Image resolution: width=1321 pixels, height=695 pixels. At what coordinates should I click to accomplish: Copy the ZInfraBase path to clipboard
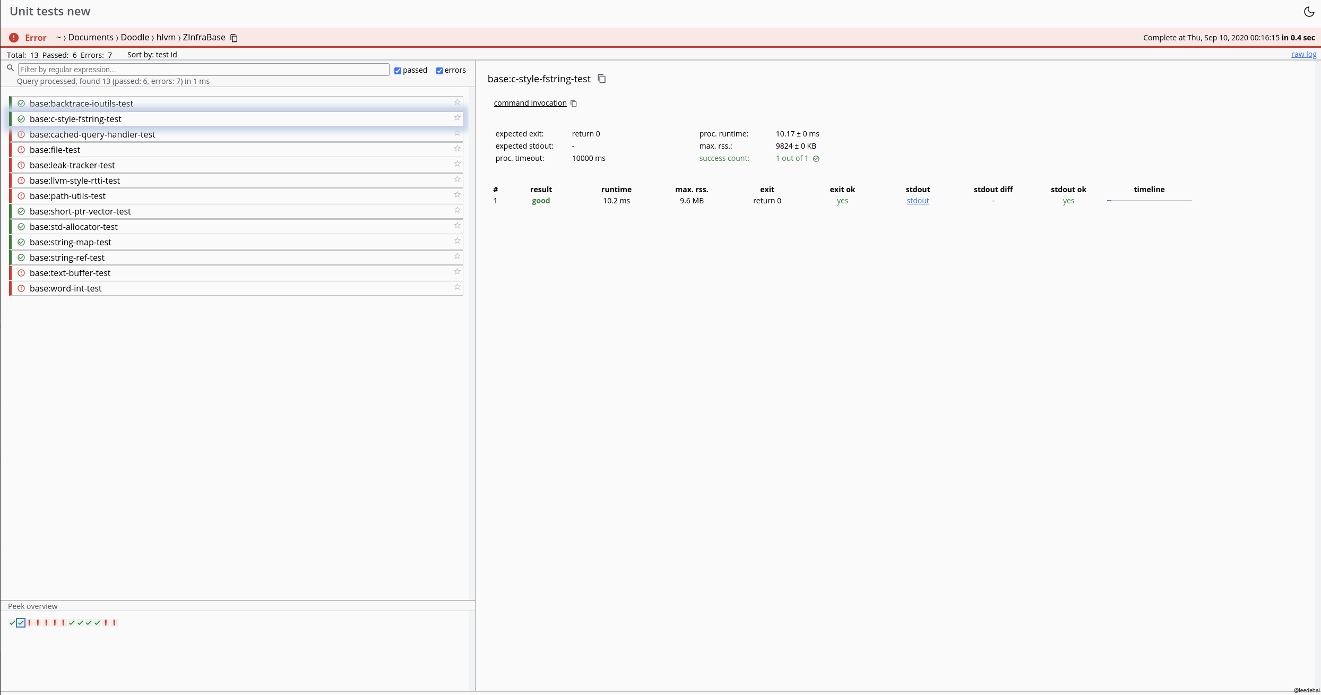(234, 38)
